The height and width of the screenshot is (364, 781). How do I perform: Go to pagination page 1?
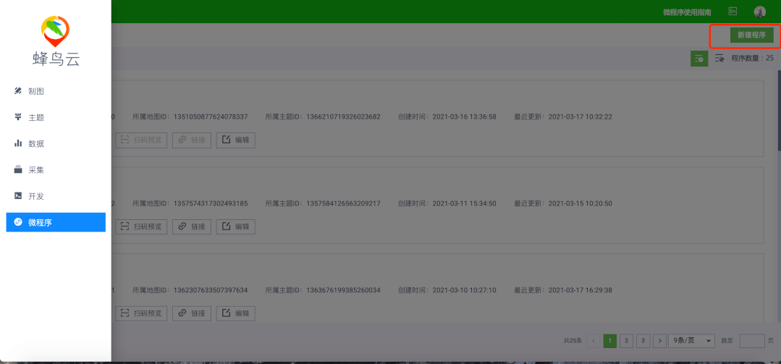point(609,341)
